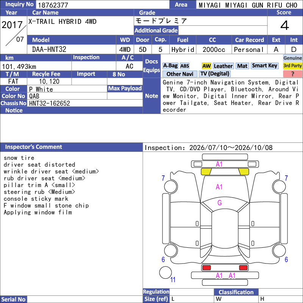
Task: Click the comment 'F window small stone chip'
Action: (46, 206)
